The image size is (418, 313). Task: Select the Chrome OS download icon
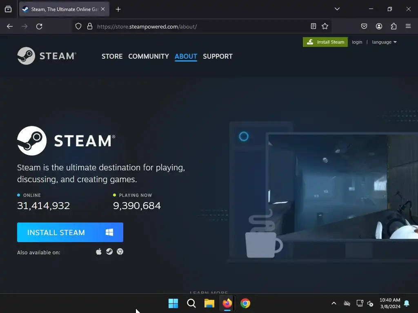pos(120,251)
